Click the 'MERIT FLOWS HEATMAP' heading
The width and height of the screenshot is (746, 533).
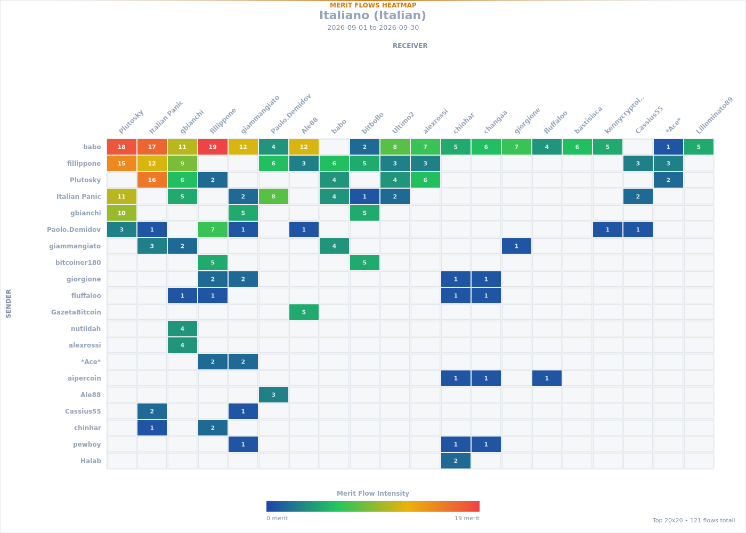point(373,5)
